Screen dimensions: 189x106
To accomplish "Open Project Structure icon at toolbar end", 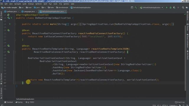I will (x=187, y=8).
